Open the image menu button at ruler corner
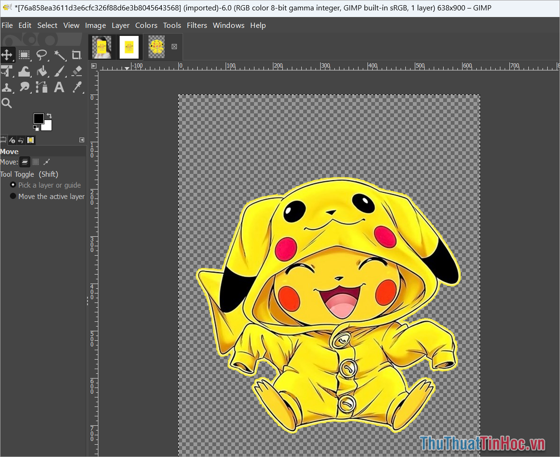Viewport: 560px width, 457px height. pyautogui.click(x=94, y=66)
